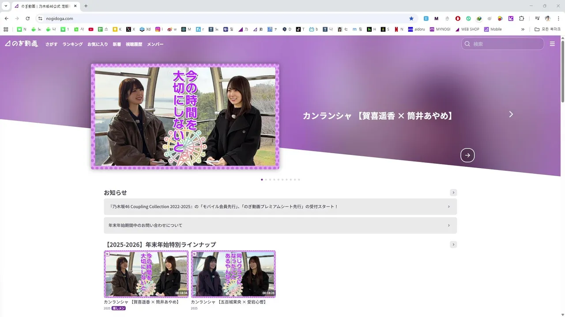Screen dimensions: 565x317
Task: Open the 五百城茉央 × 愛宕心響 video thumbnail
Action: click(x=233, y=274)
